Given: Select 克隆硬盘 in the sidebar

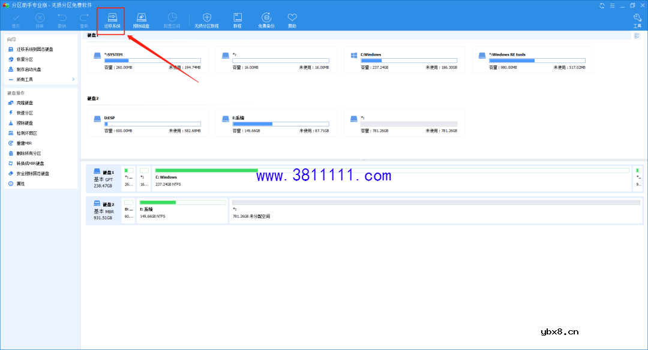Looking at the screenshot, I should (25, 103).
